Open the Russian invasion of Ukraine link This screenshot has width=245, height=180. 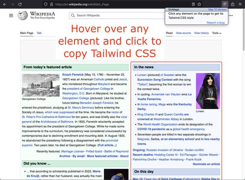click(165, 150)
